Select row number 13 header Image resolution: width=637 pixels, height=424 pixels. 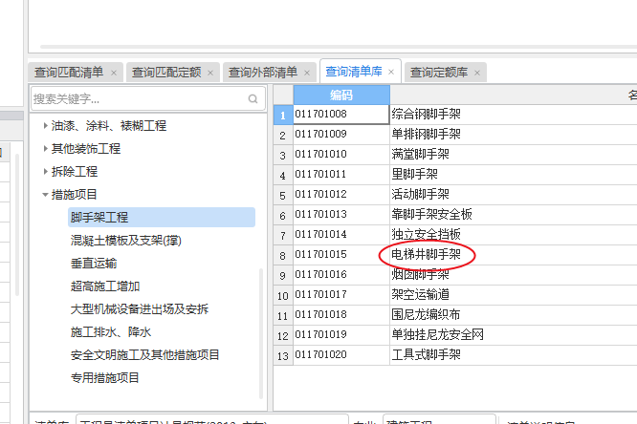coord(283,356)
